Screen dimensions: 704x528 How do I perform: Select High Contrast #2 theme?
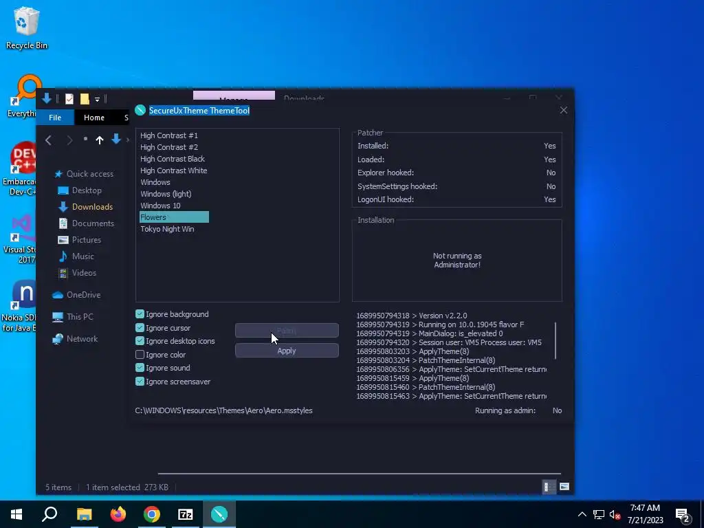tap(169, 147)
